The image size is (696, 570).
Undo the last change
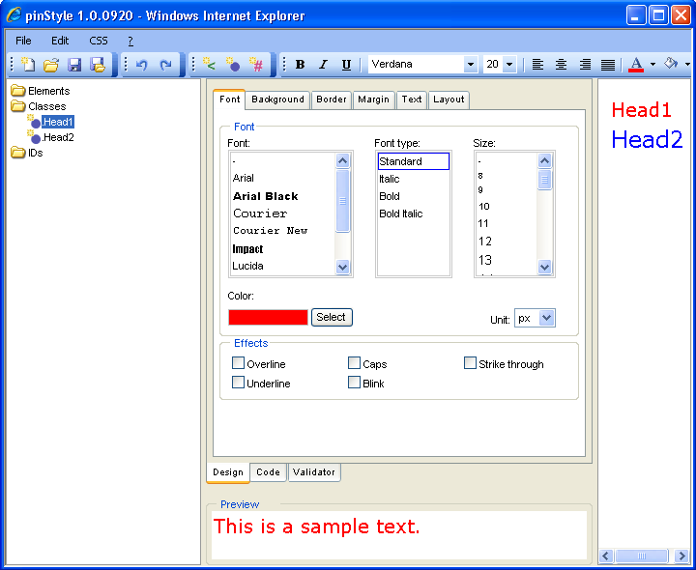(x=141, y=65)
